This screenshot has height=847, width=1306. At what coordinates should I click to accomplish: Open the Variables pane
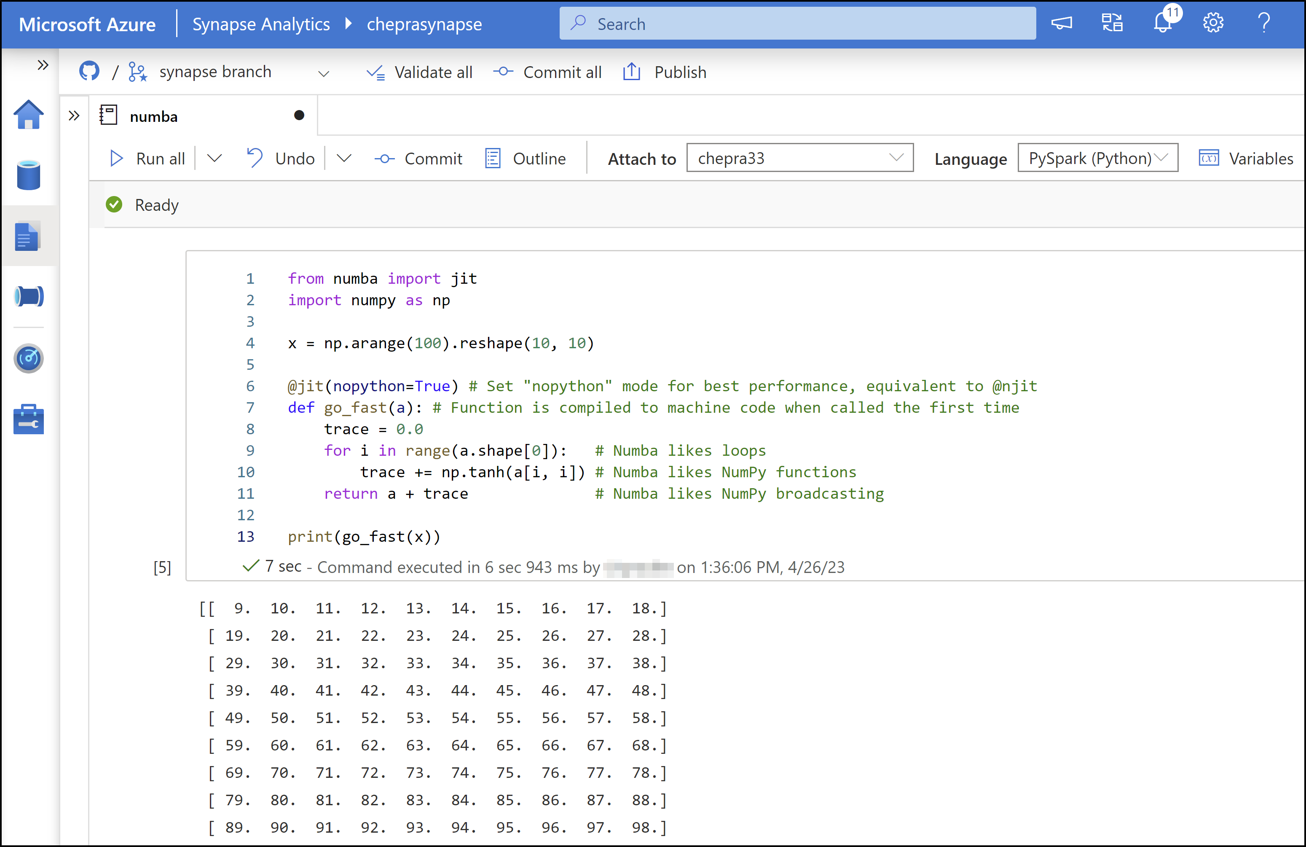(1246, 159)
